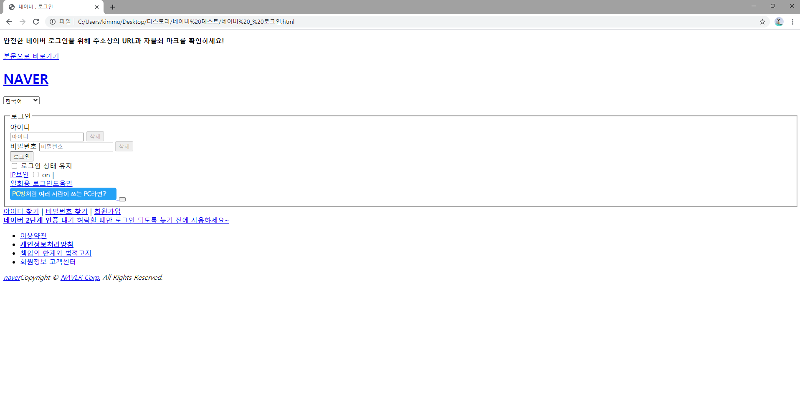Select the 네이버 : 로그인 tab
This screenshot has width=800, height=412.
click(53, 7)
